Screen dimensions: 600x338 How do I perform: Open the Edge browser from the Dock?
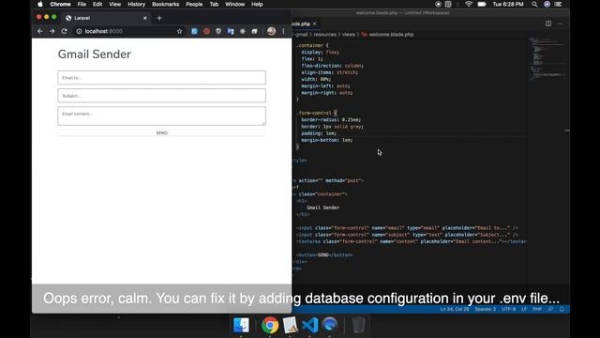[x=330, y=325]
